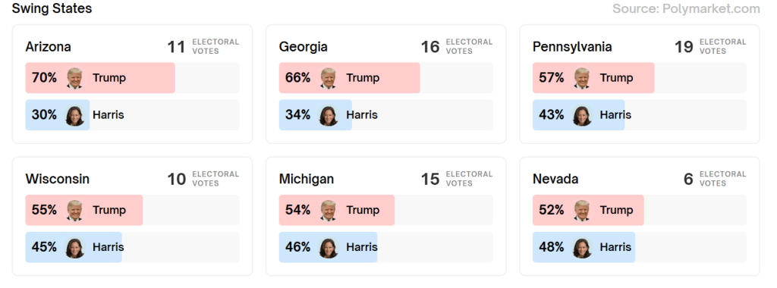777x288 pixels.
Task: Click Trump's avatar in the Arizona card
Action: coord(75,78)
